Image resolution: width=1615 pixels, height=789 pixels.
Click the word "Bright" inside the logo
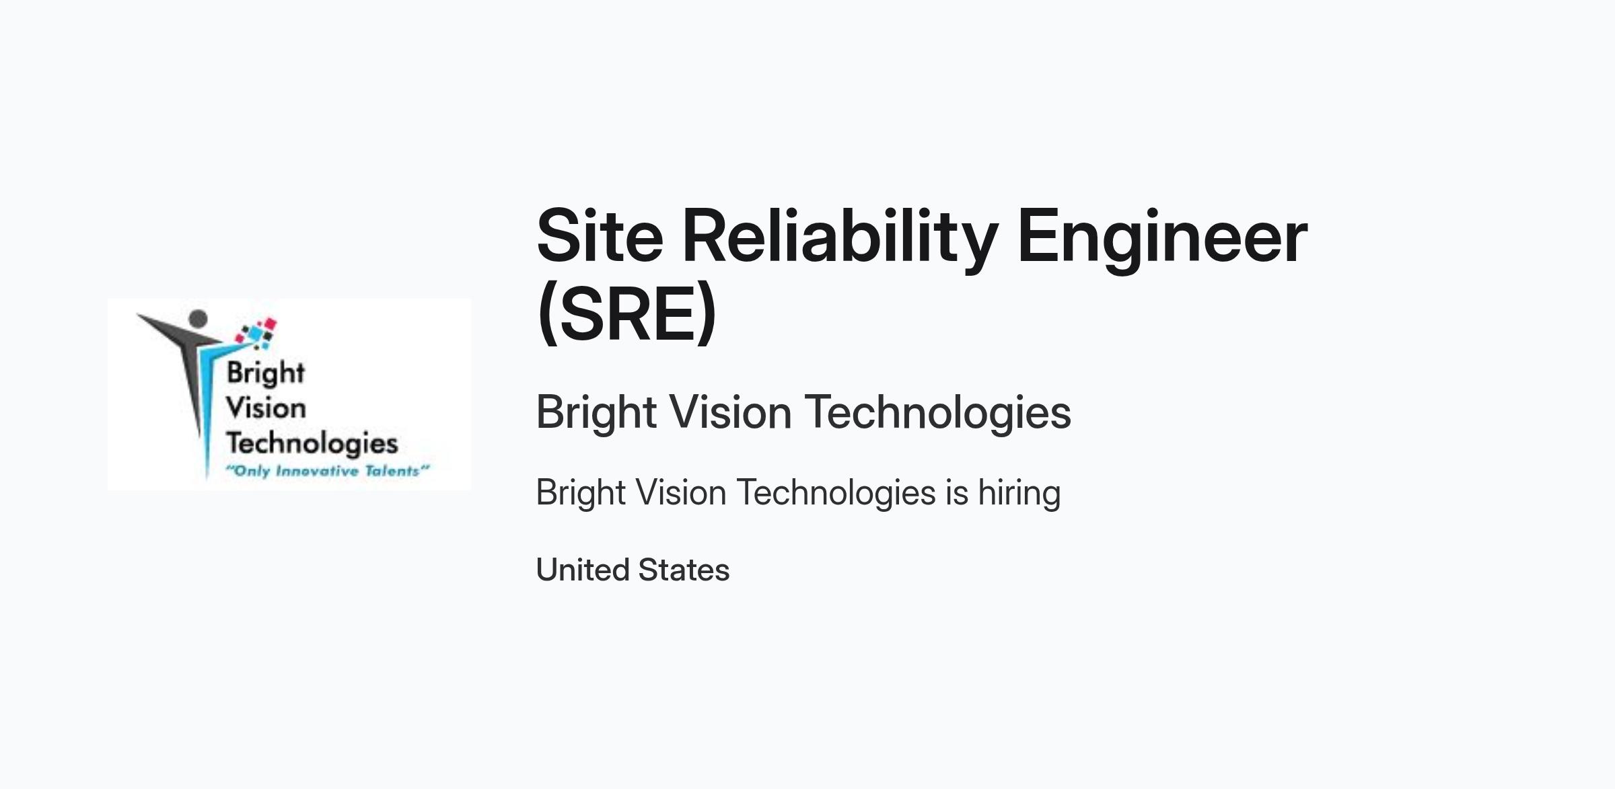[266, 373]
